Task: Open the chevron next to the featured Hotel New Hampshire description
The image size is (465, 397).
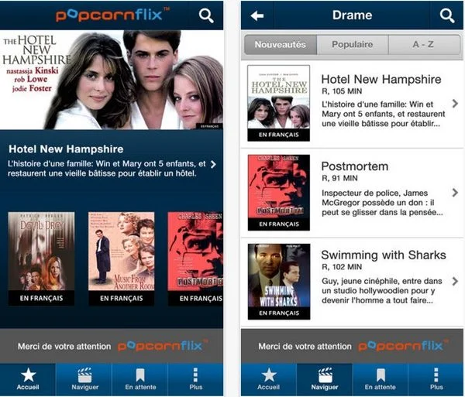Action: pyautogui.click(x=213, y=164)
